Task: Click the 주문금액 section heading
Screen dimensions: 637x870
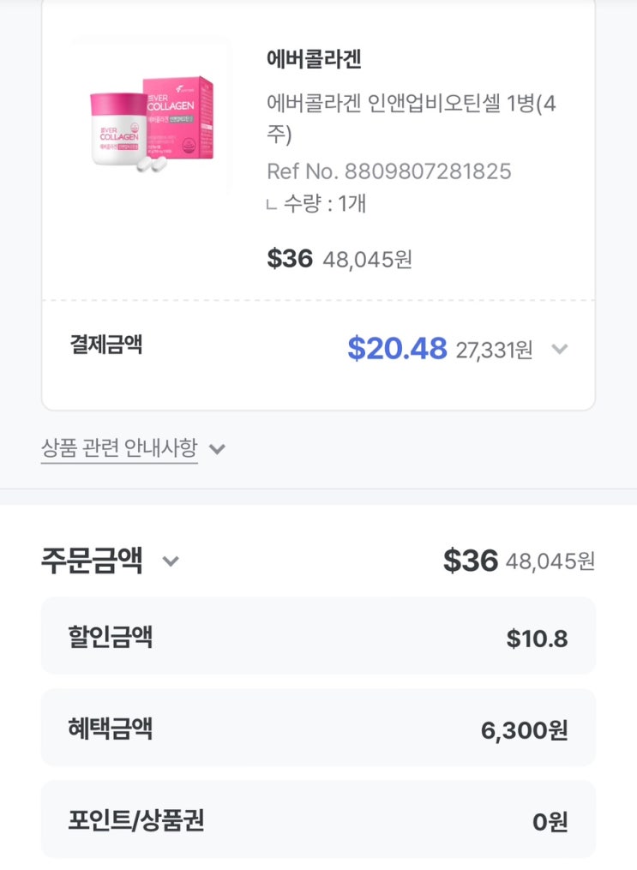Action: pyautogui.click(x=92, y=561)
